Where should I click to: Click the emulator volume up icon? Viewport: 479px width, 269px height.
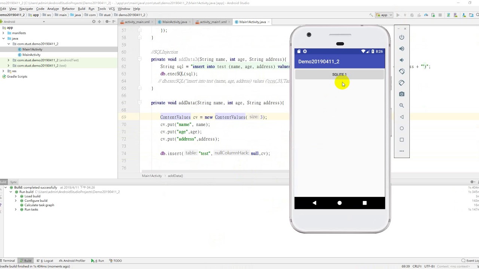[402, 49]
